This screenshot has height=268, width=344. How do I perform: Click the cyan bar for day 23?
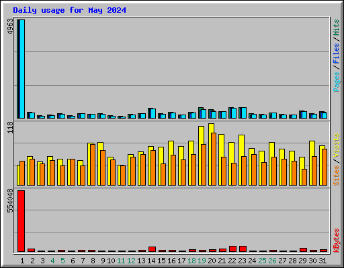244,113
